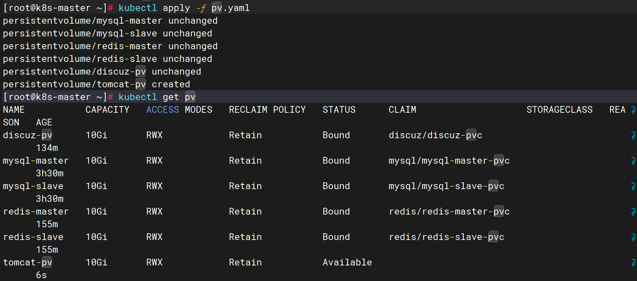Image resolution: width=637 pixels, height=281 pixels.
Task: Click line-wrap indicator on redis-slave row
Action: coord(633,238)
